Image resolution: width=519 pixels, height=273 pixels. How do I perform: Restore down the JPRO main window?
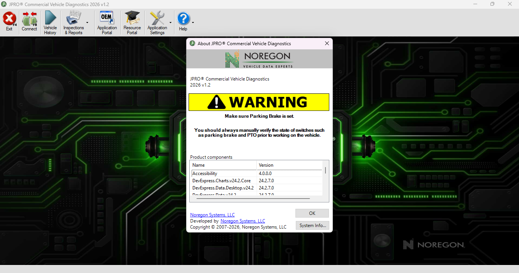[492, 4]
